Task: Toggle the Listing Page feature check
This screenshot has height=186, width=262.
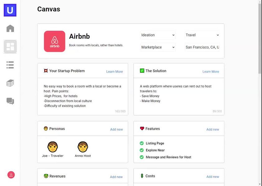Action: (x=142, y=143)
